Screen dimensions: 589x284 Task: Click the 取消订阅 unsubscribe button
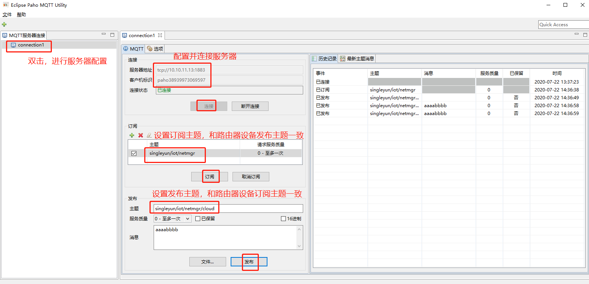pos(251,177)
